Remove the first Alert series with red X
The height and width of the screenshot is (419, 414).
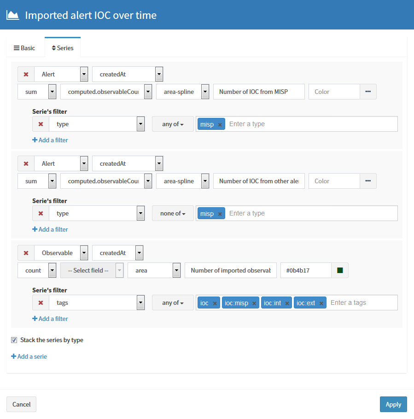click(x=26, y=74)
